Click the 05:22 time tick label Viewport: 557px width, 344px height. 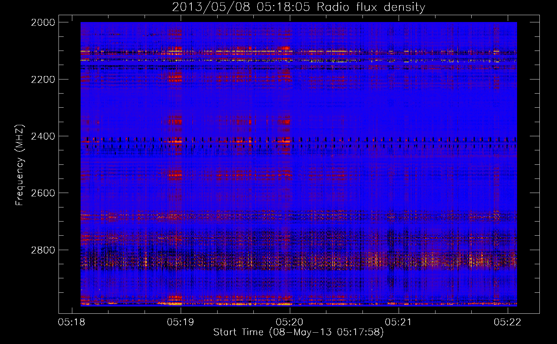pos(507,322)
